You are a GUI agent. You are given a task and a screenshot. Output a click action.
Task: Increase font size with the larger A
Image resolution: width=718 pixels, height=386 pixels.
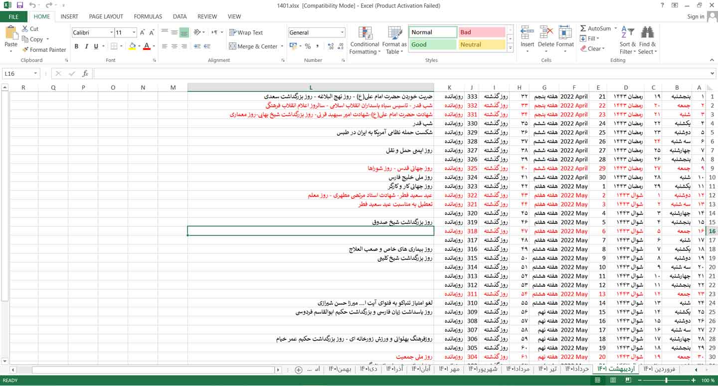(x=143, y=32)
